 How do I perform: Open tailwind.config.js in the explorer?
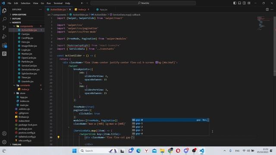point(27,136)
